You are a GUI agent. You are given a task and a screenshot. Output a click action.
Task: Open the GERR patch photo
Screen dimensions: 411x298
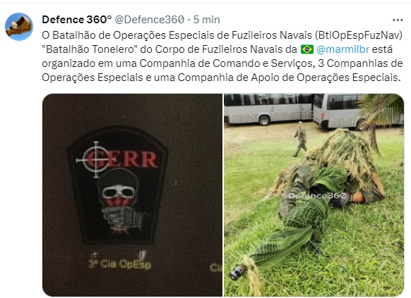(x=132, y=195)
